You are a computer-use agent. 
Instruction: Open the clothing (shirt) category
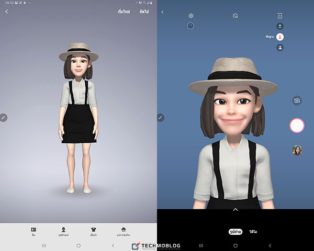click(94, 231)
